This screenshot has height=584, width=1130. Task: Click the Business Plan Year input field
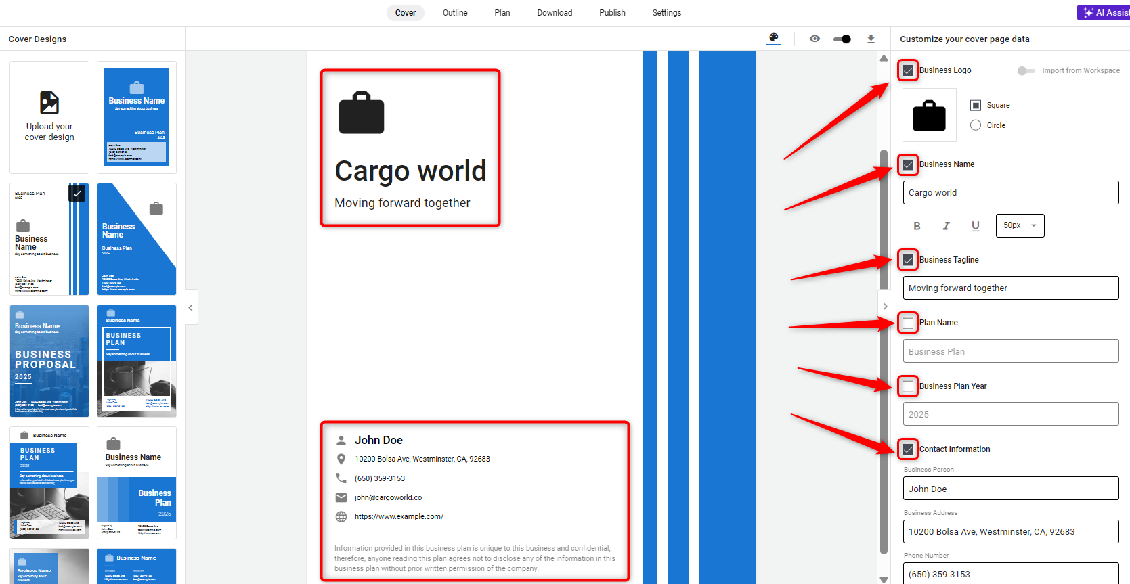click(1011, 414)
